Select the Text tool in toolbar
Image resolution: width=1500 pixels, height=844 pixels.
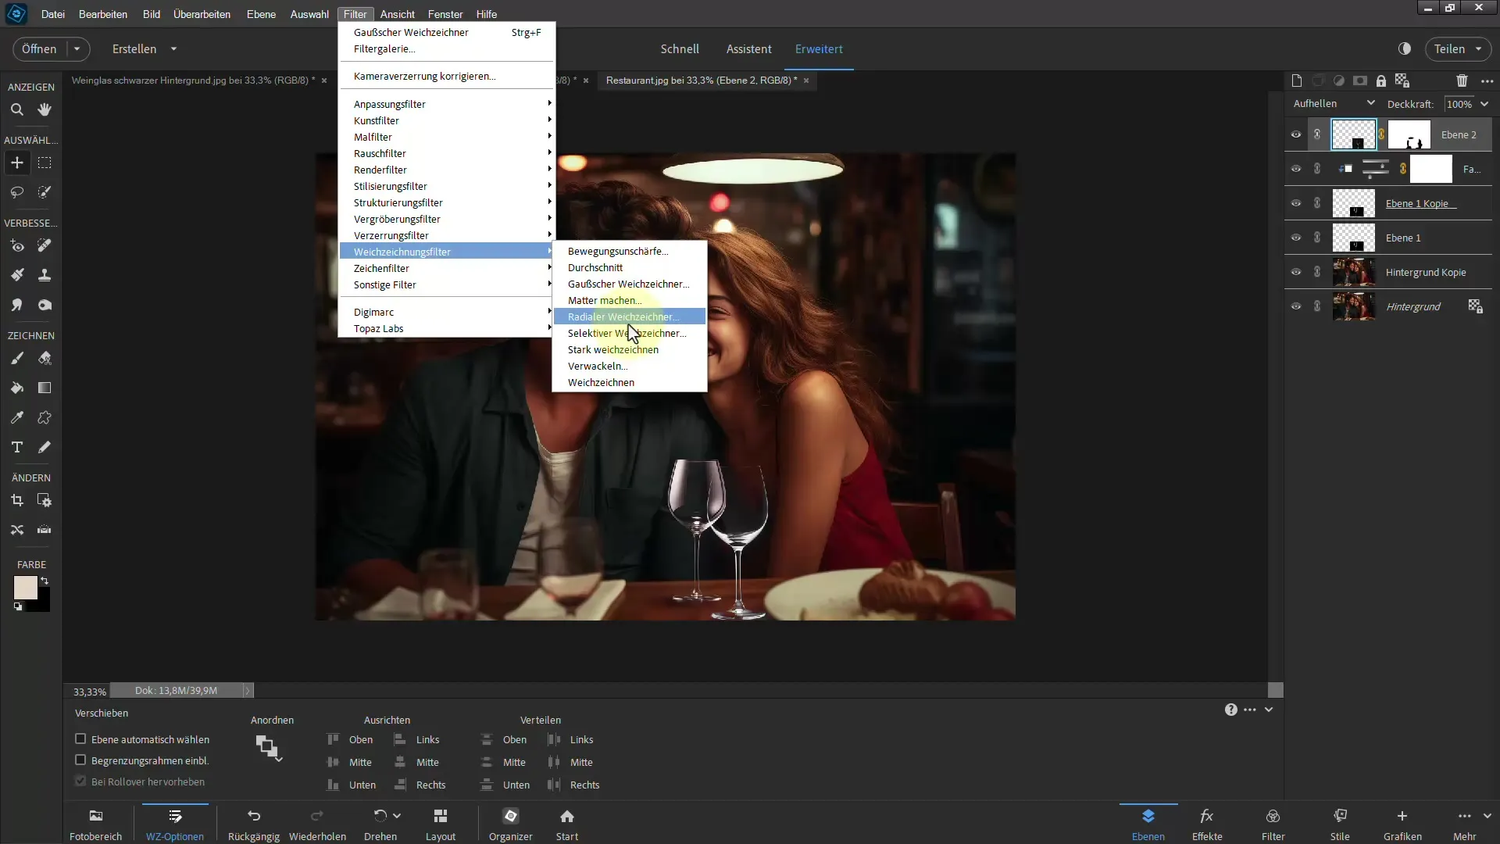(x=16, y=449)
